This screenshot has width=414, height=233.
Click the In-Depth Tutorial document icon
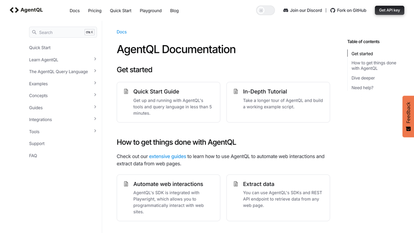pos(236,91)
